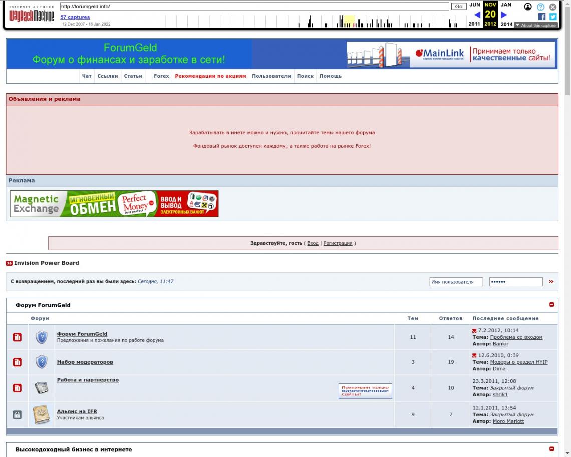
Task: Open topic Проблема со входом
Action: [516, 337]
